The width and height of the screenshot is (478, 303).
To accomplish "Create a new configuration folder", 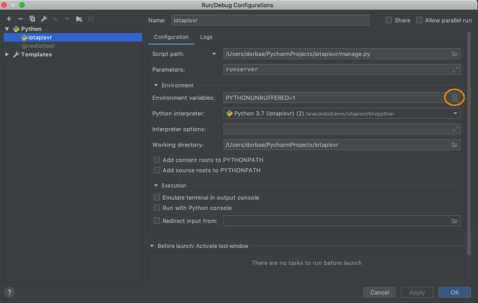I will pos(79,19).
